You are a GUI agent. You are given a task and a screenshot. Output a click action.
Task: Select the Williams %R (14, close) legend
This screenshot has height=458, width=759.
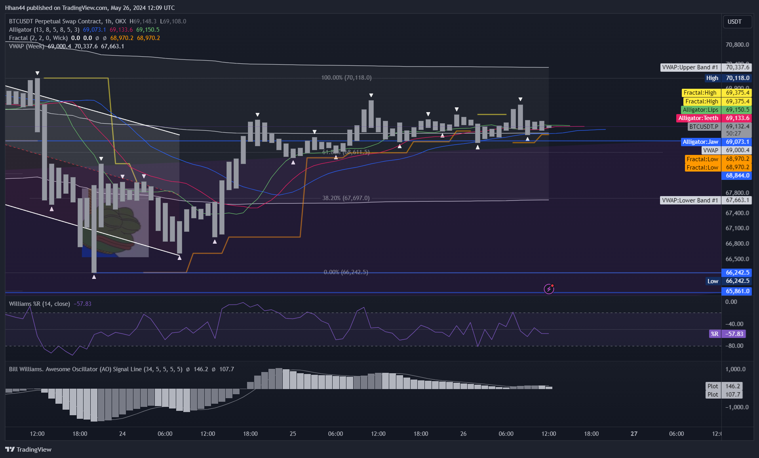(39, 304)
